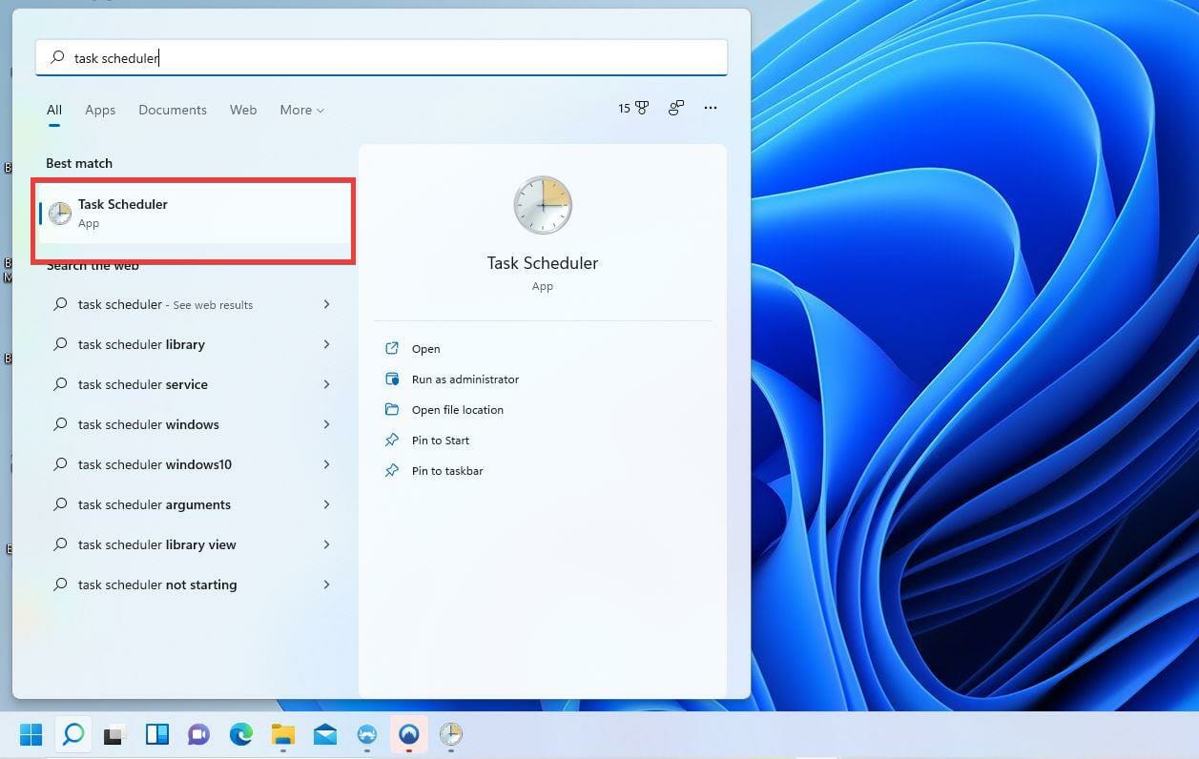Select Open file location
Image resolution: width=1199 pixels, height=759 pixels.
[x=457, y=410]
